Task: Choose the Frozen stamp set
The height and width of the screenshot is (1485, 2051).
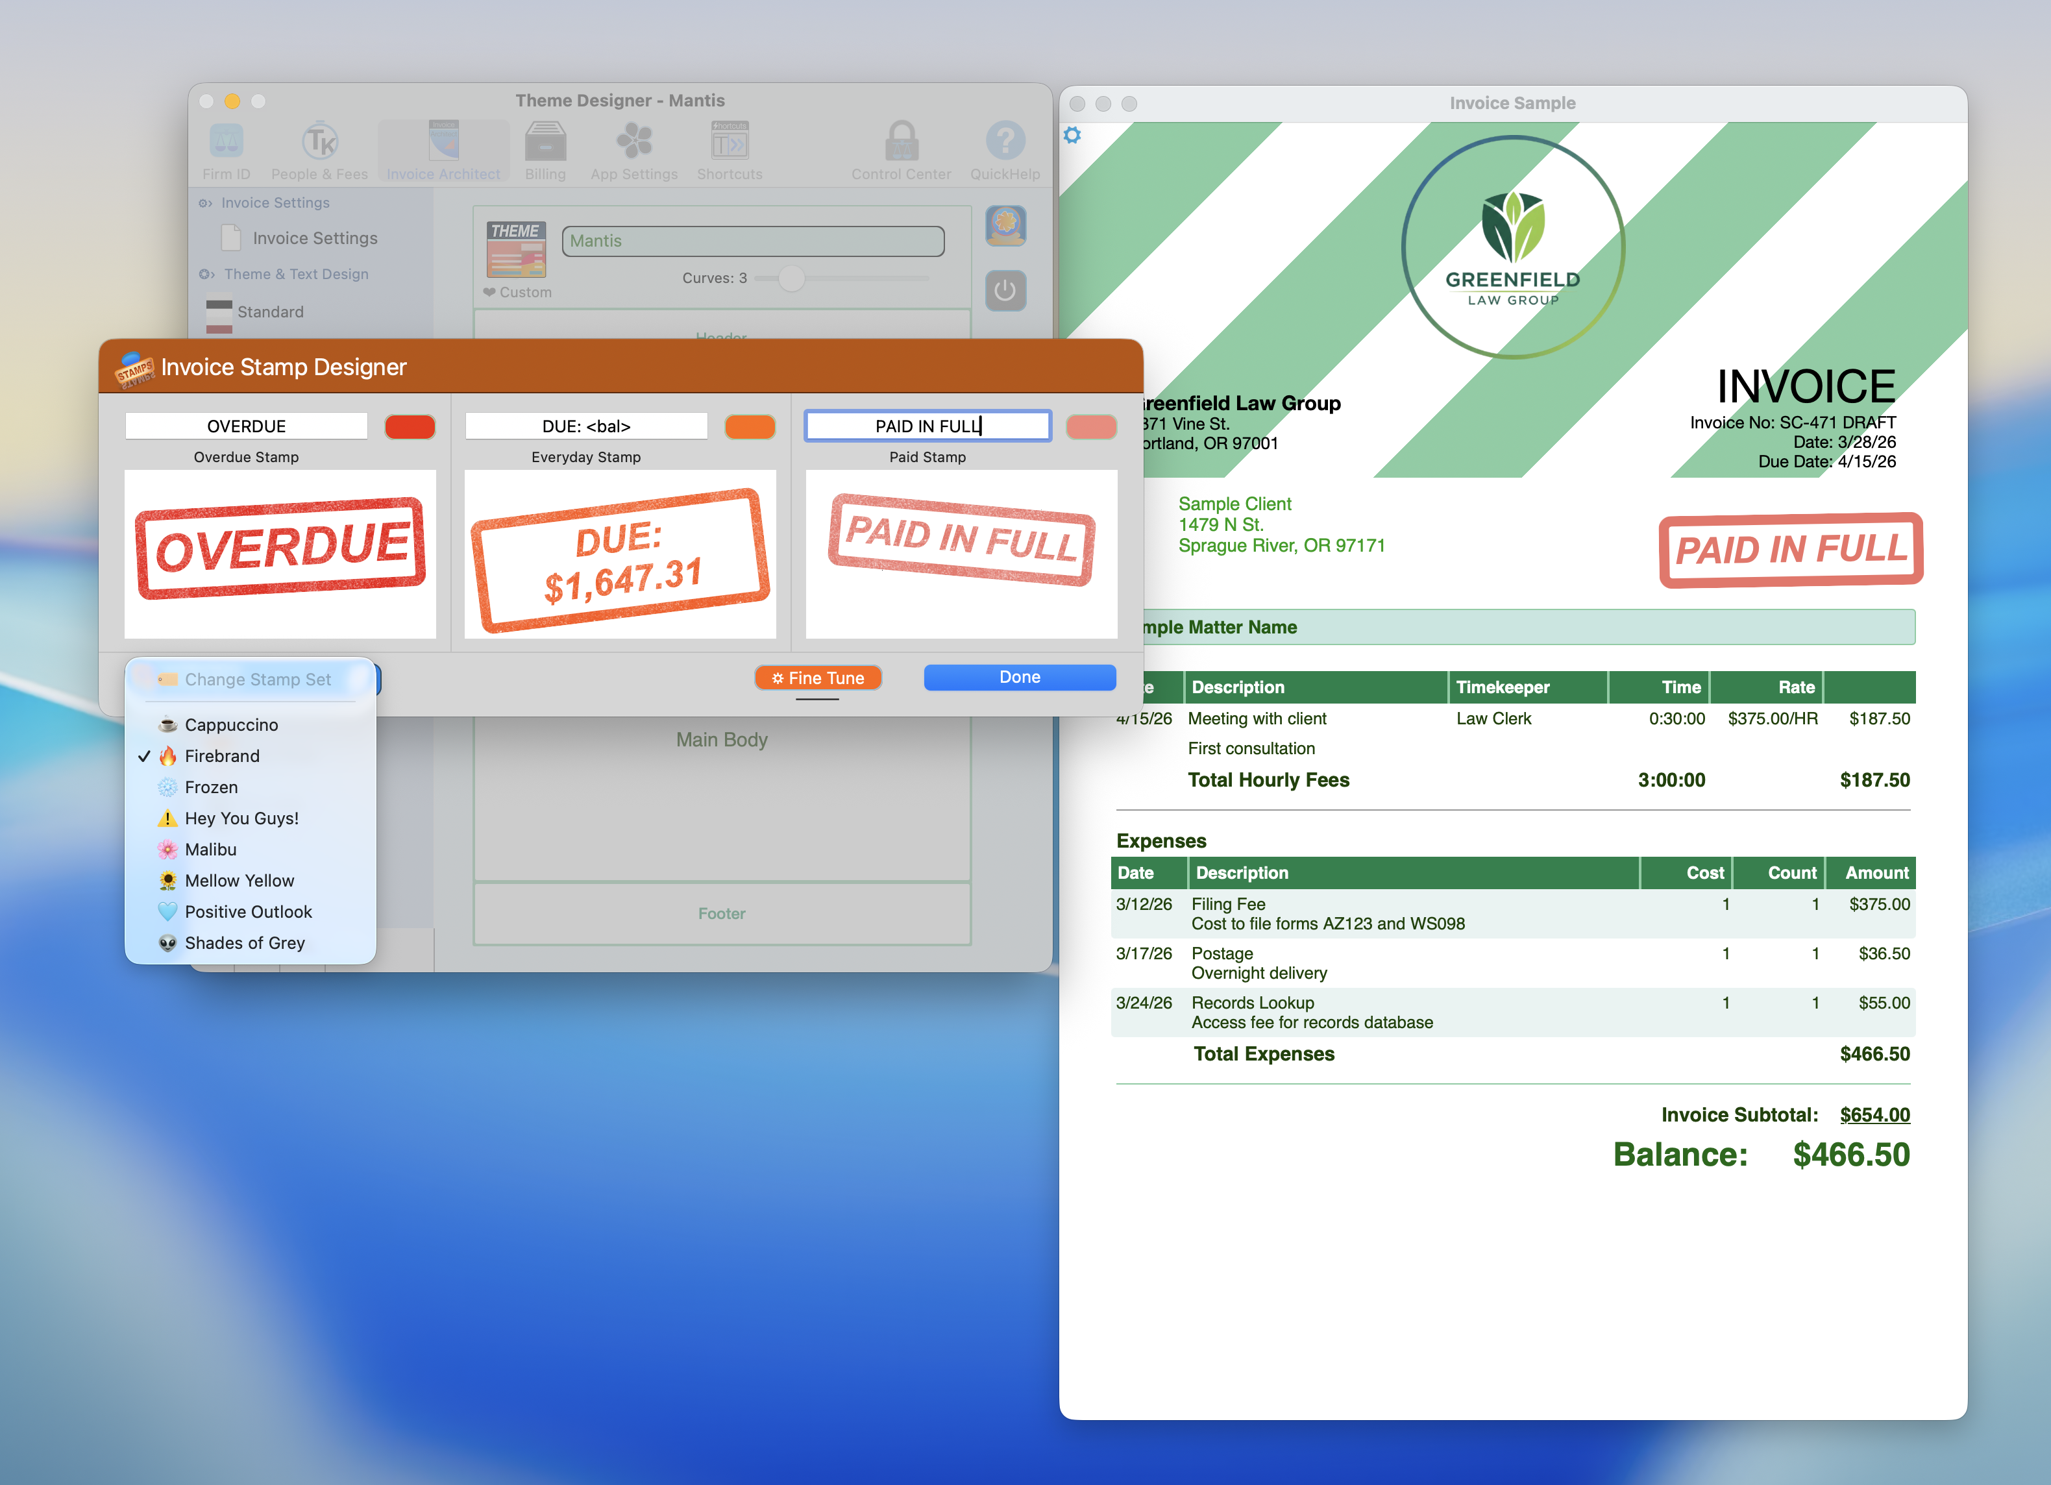Action: tap(211, 787)
